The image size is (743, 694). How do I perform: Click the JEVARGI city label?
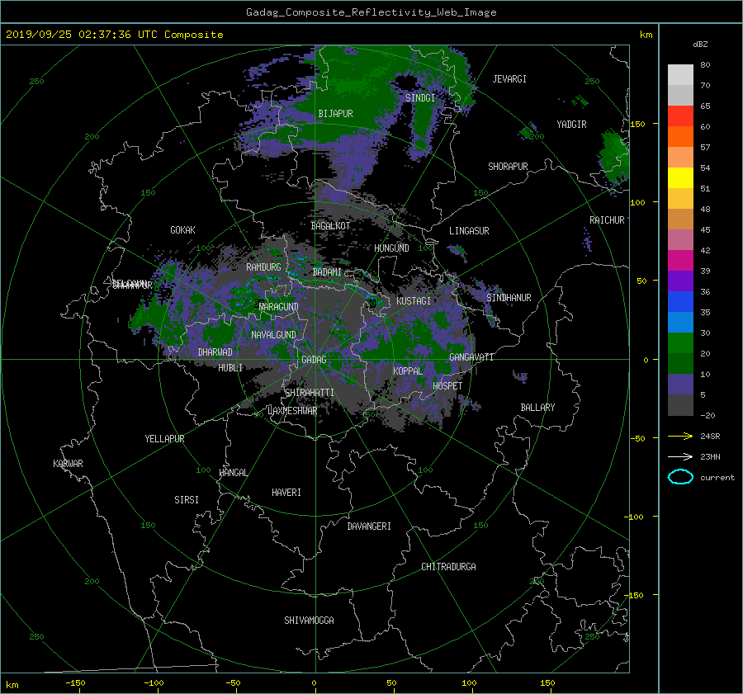(509, 79)
